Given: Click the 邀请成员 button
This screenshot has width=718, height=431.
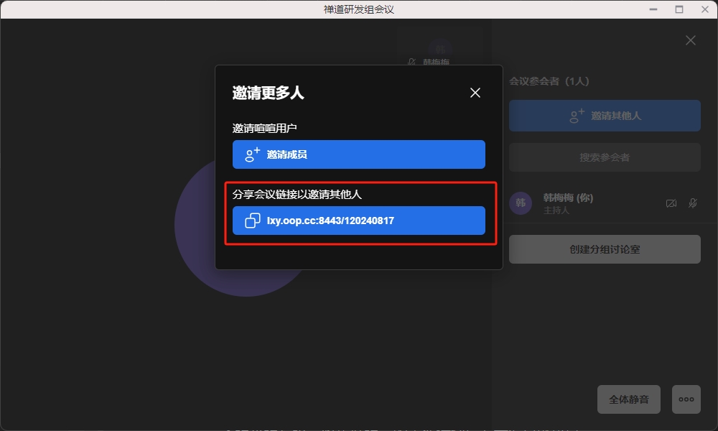Looking at the screenshot, I should [358, 154].
